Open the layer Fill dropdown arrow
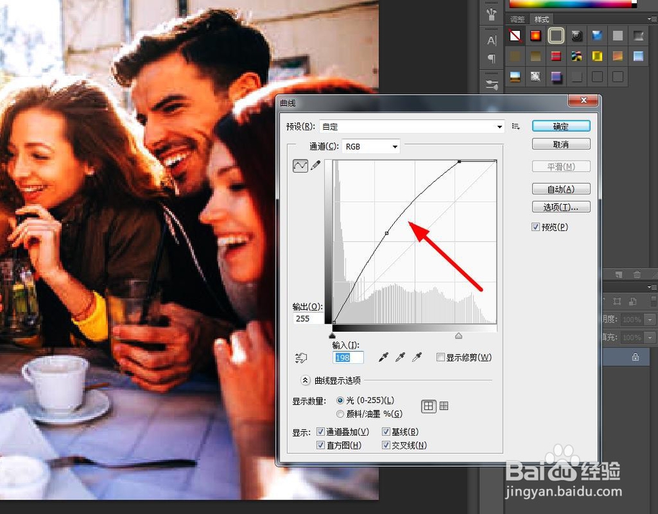This screenshot has width=658, height=514. [650, 338]
